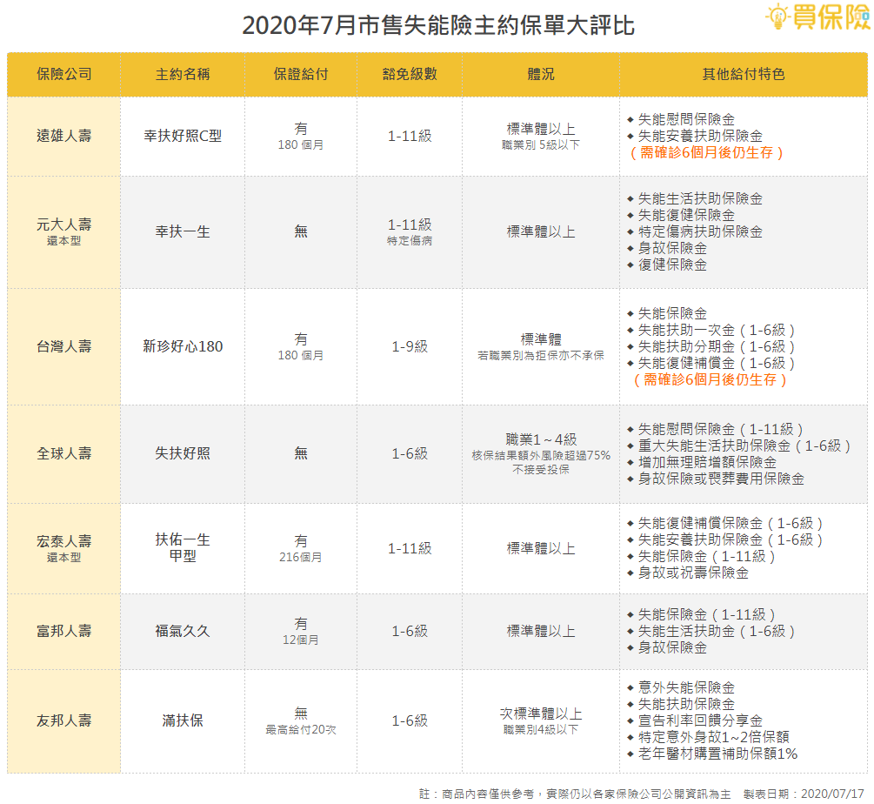Click 失能復健補償保險金（1-6級）feature
This screenshot has width=874, height=804.
(x=730, y=523)
